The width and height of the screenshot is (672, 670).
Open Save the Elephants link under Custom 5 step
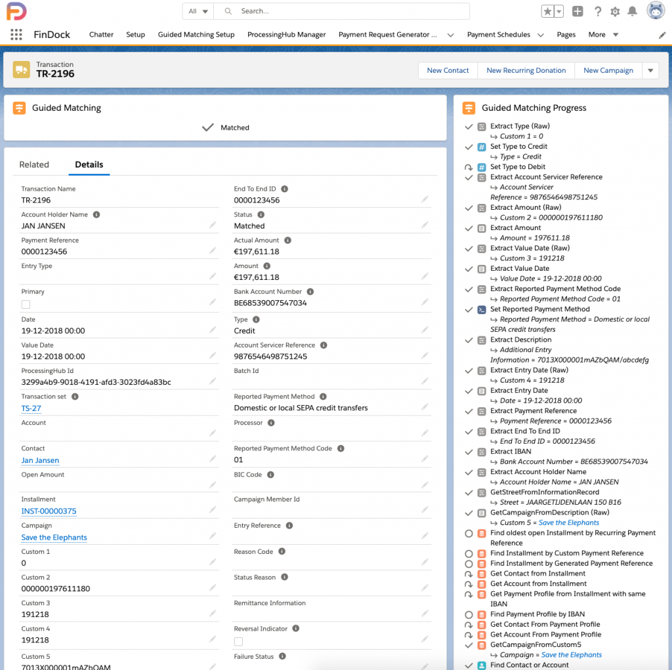(x=569, y=522)
